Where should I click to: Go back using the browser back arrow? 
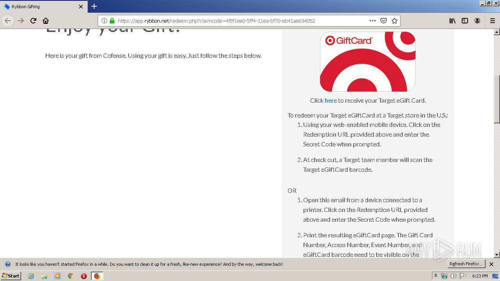click(x=8, y=21)
